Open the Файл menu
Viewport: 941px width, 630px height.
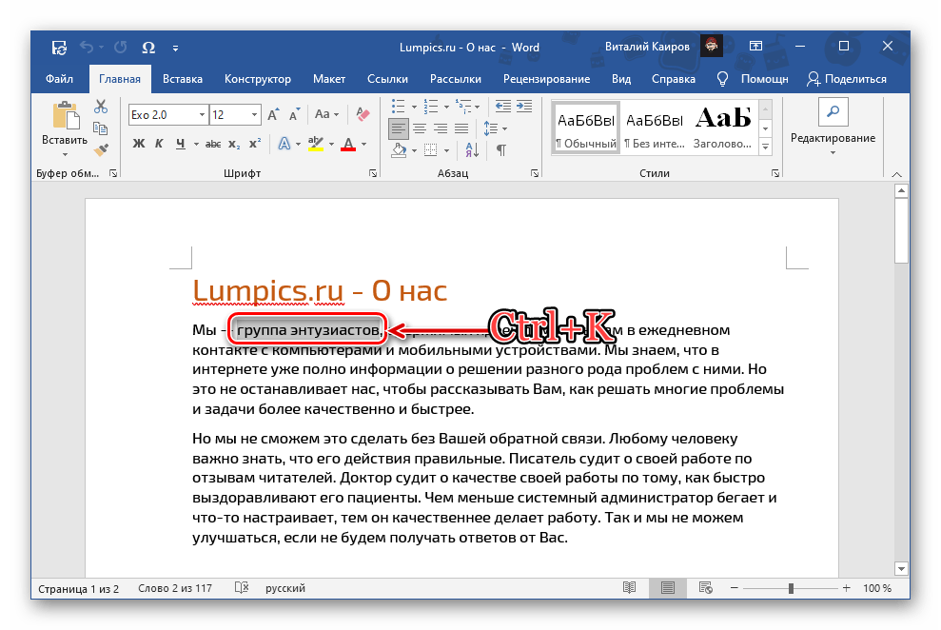click(x=59, y=79)
